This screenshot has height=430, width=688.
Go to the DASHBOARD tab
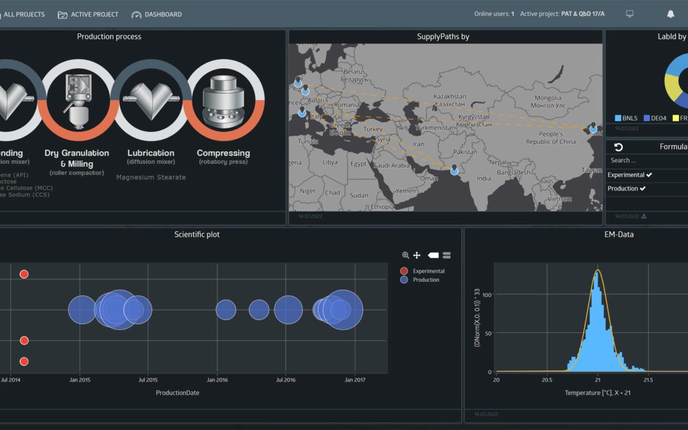coord(157,15)
